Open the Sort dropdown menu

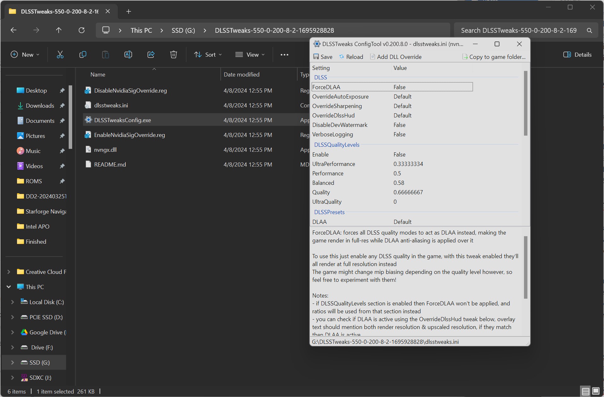click(208, 54)
